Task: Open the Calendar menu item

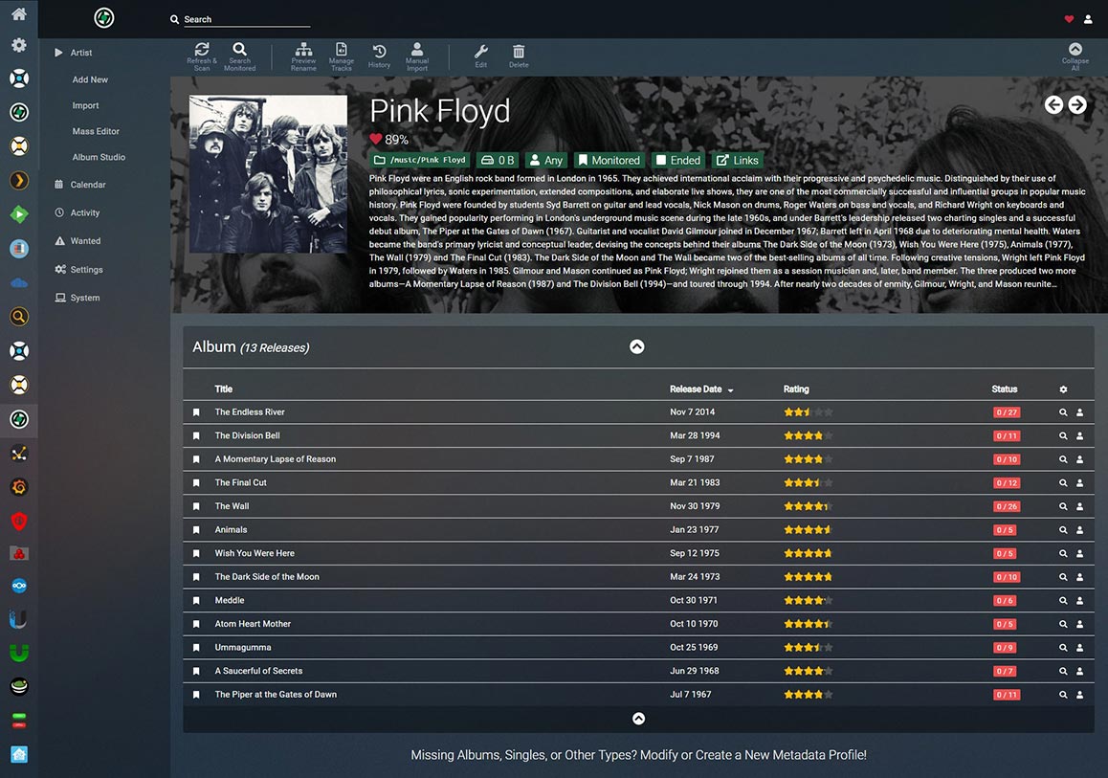Action: point(88,185)
